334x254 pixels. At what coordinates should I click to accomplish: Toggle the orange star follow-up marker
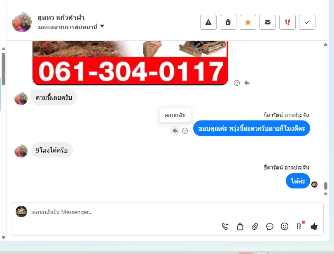pyautogui.click(x=248, y=22)
